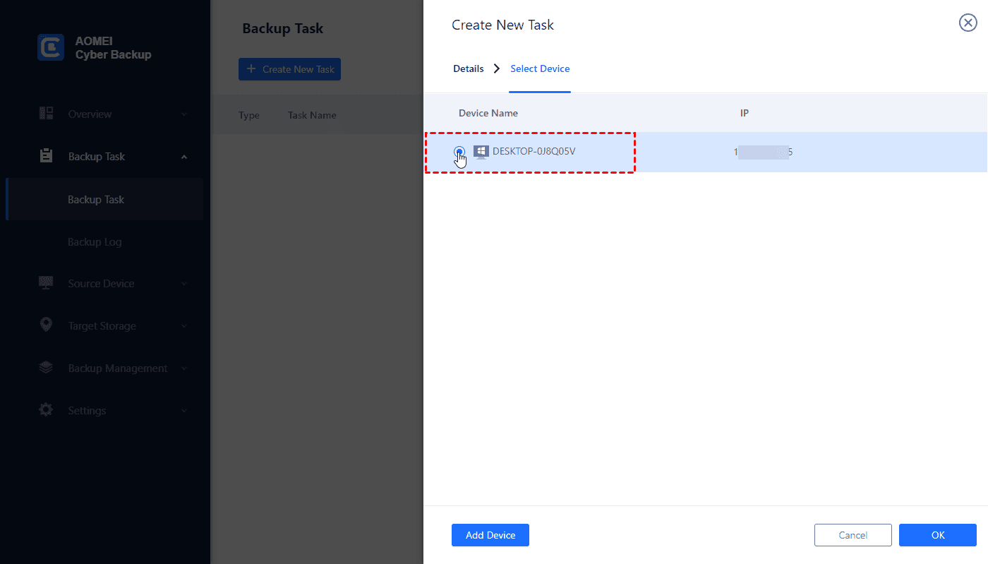
Task: Click the Overview dashboard icon in sidebar
Action: [47, 114]
